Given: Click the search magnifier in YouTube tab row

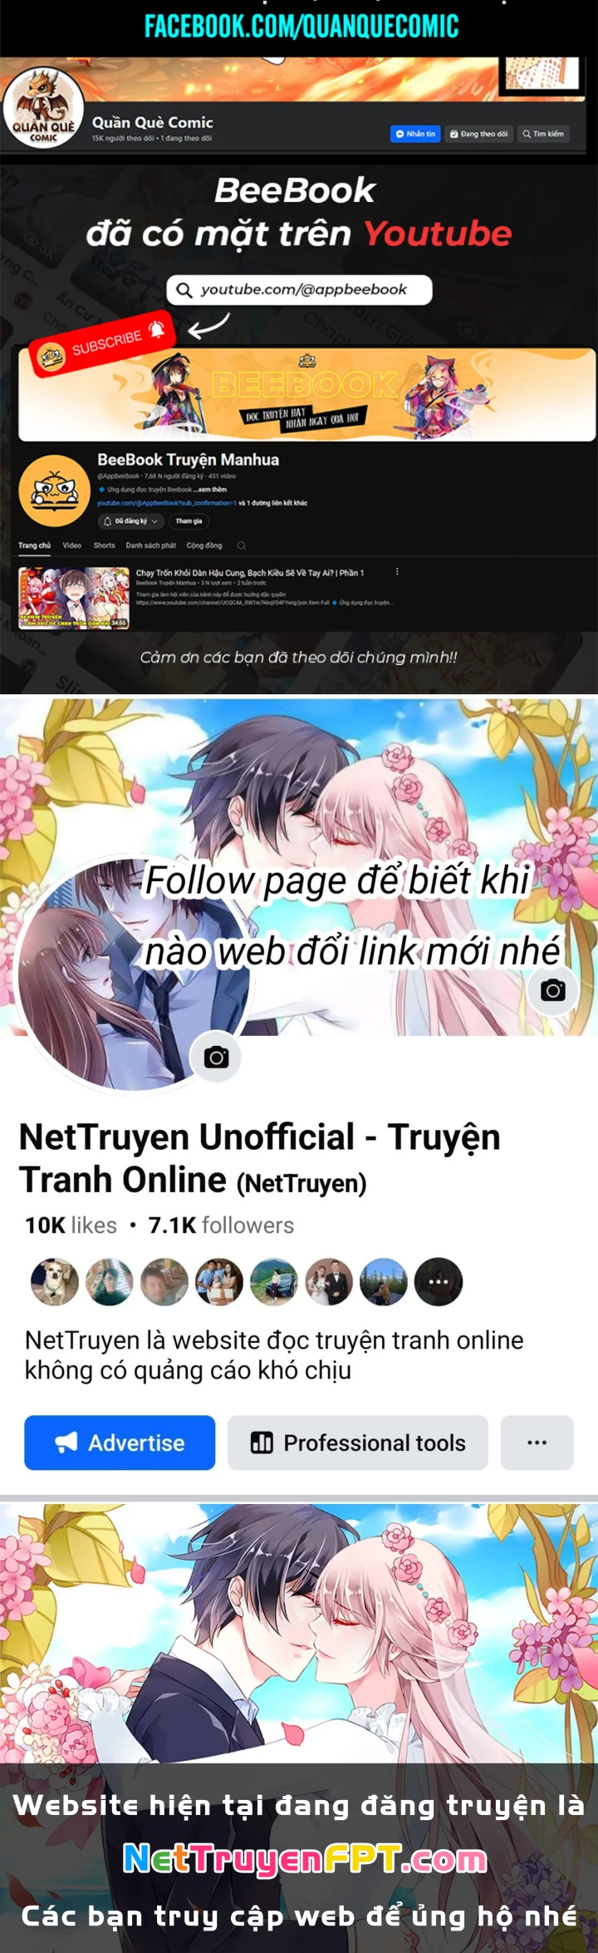Looking at the screenshot, I should click(241, 545).
